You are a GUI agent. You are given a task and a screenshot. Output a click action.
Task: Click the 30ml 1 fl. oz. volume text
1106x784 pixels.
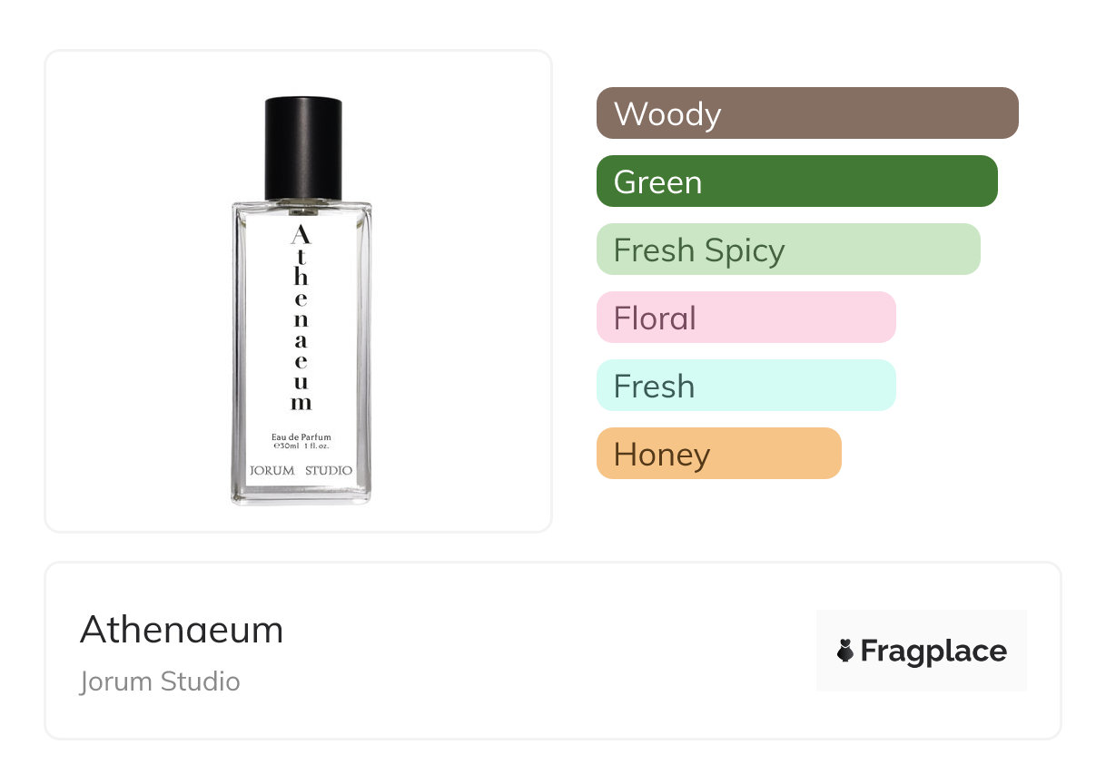click(301, 447)
